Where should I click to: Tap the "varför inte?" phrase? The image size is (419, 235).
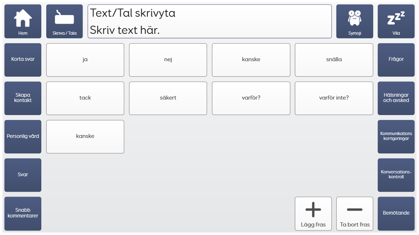(334, 98)
